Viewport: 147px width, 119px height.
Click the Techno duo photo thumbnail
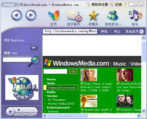(125, 101)
